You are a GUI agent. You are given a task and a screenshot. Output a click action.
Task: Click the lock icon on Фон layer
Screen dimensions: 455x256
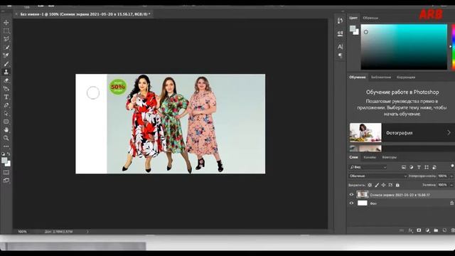pyautogui.click(x=451, y=203)
